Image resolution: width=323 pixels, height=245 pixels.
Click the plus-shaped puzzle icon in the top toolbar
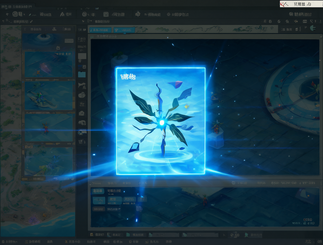click(138, 14)
